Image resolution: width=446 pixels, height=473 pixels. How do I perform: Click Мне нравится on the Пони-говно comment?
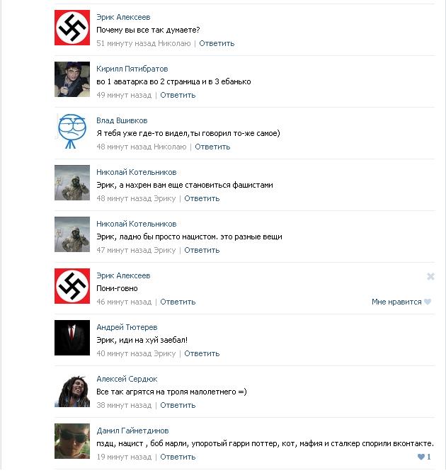pyautogui.click(x=396, y=302)
